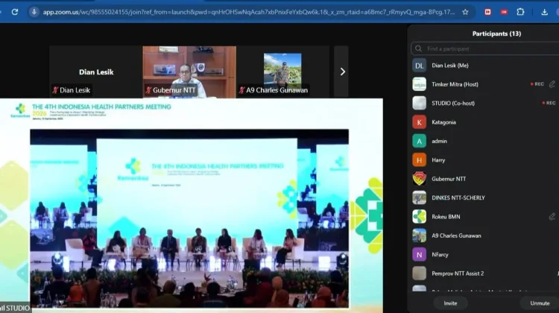
Task: Click the green A avatar of admin
Action: (x=419, y=141)
